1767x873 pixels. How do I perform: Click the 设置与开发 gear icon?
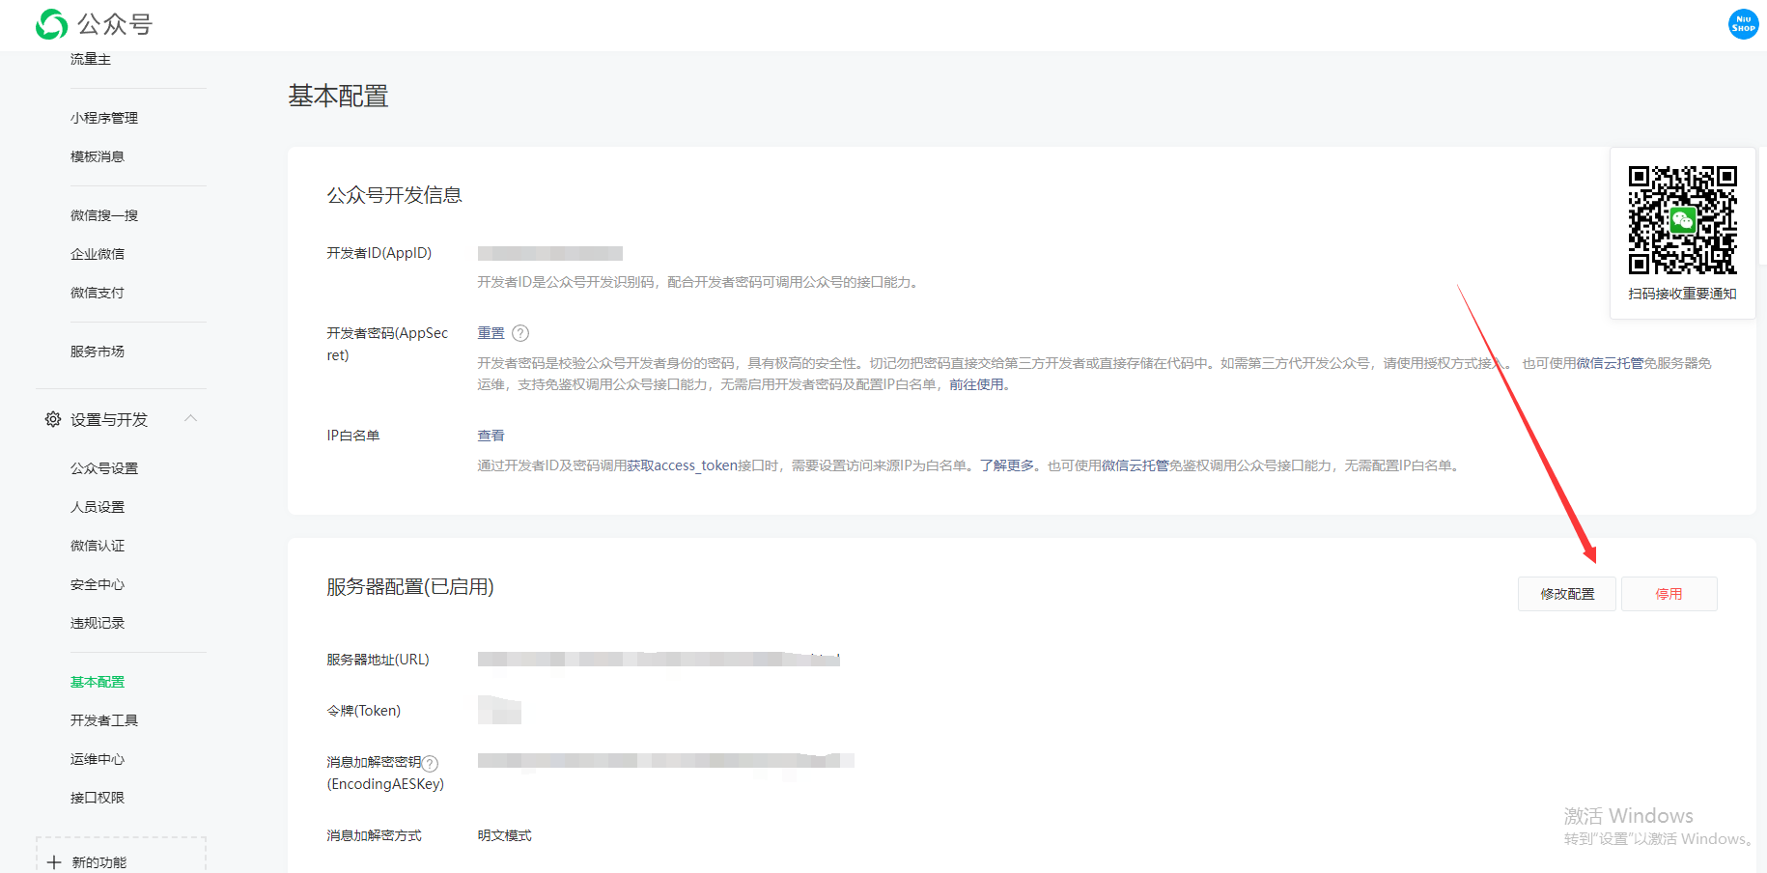[53, 419]
